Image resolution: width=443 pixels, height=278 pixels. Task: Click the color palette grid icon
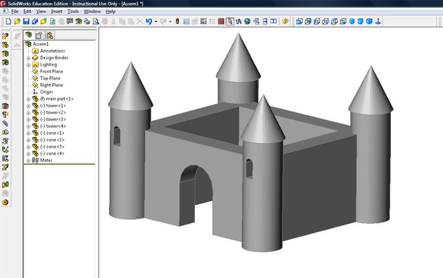click(204, 21)
